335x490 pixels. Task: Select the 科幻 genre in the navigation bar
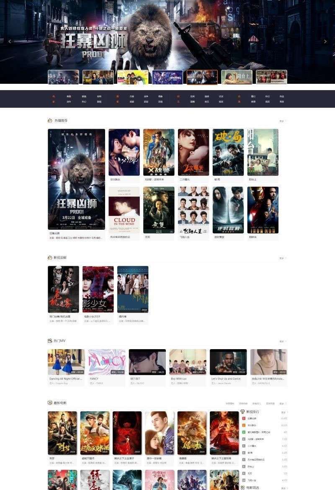pos(84,101)
